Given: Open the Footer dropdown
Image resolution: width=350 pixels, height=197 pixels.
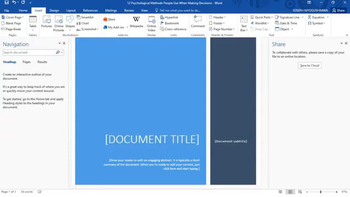Looking at the screenshot, I should (x=224, y=23).
